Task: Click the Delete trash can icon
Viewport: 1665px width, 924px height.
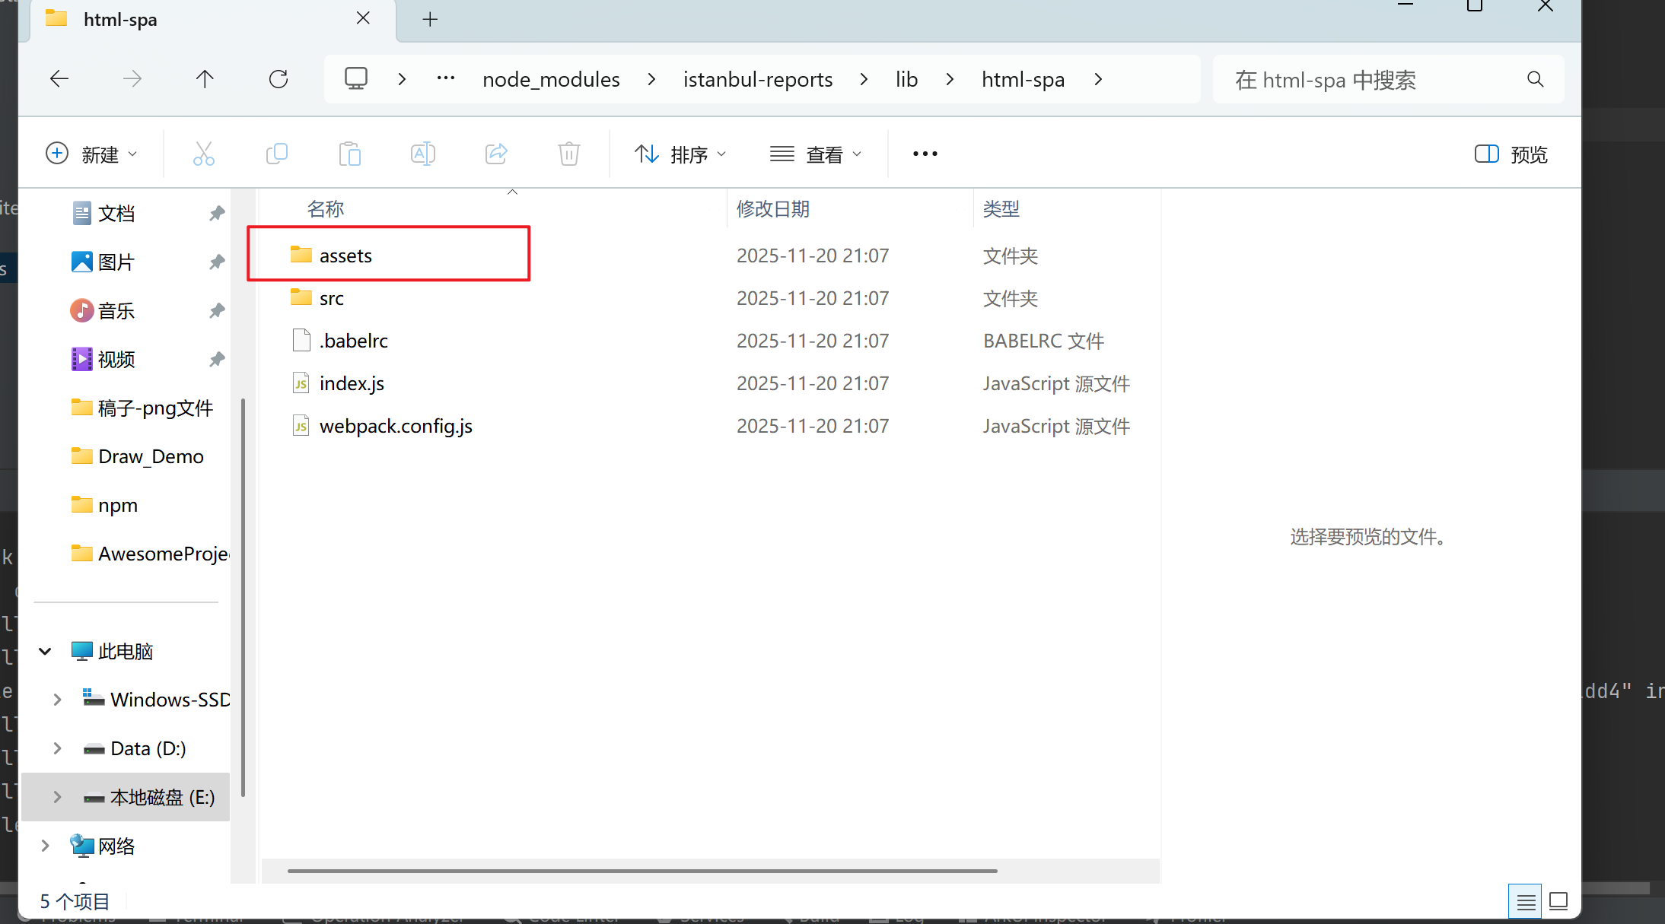Action: (x=568, y=154)
